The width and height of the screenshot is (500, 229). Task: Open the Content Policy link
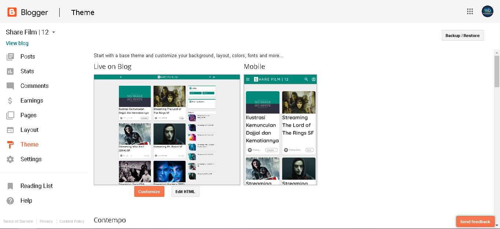point(72,221)
